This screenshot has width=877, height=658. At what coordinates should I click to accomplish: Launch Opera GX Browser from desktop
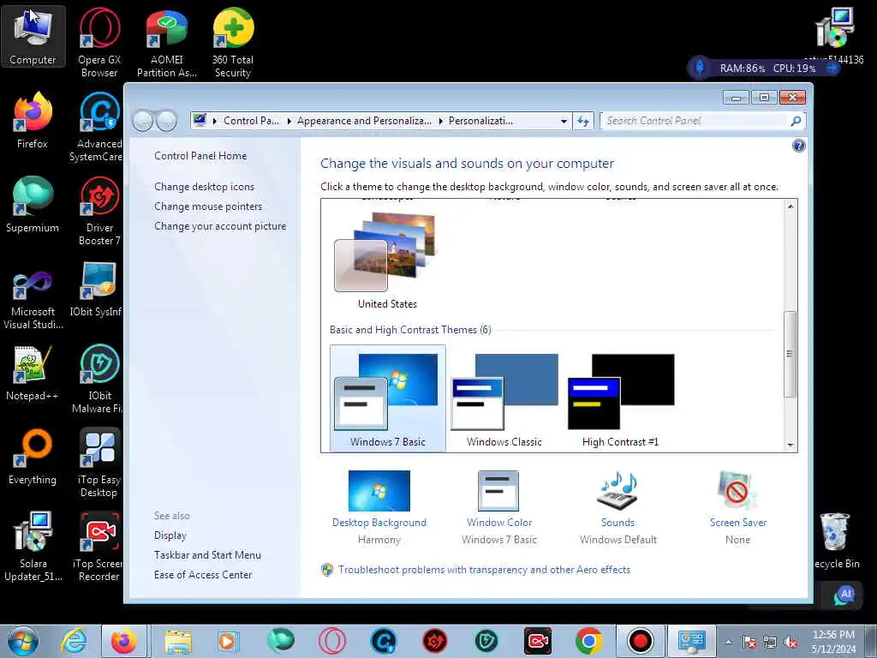tap(99, 43)
